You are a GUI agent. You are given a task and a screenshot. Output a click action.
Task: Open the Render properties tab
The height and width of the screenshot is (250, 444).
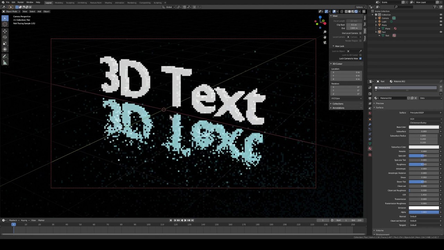370,94
